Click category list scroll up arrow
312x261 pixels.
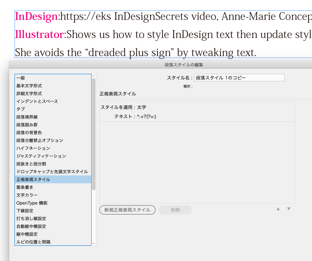94,76
